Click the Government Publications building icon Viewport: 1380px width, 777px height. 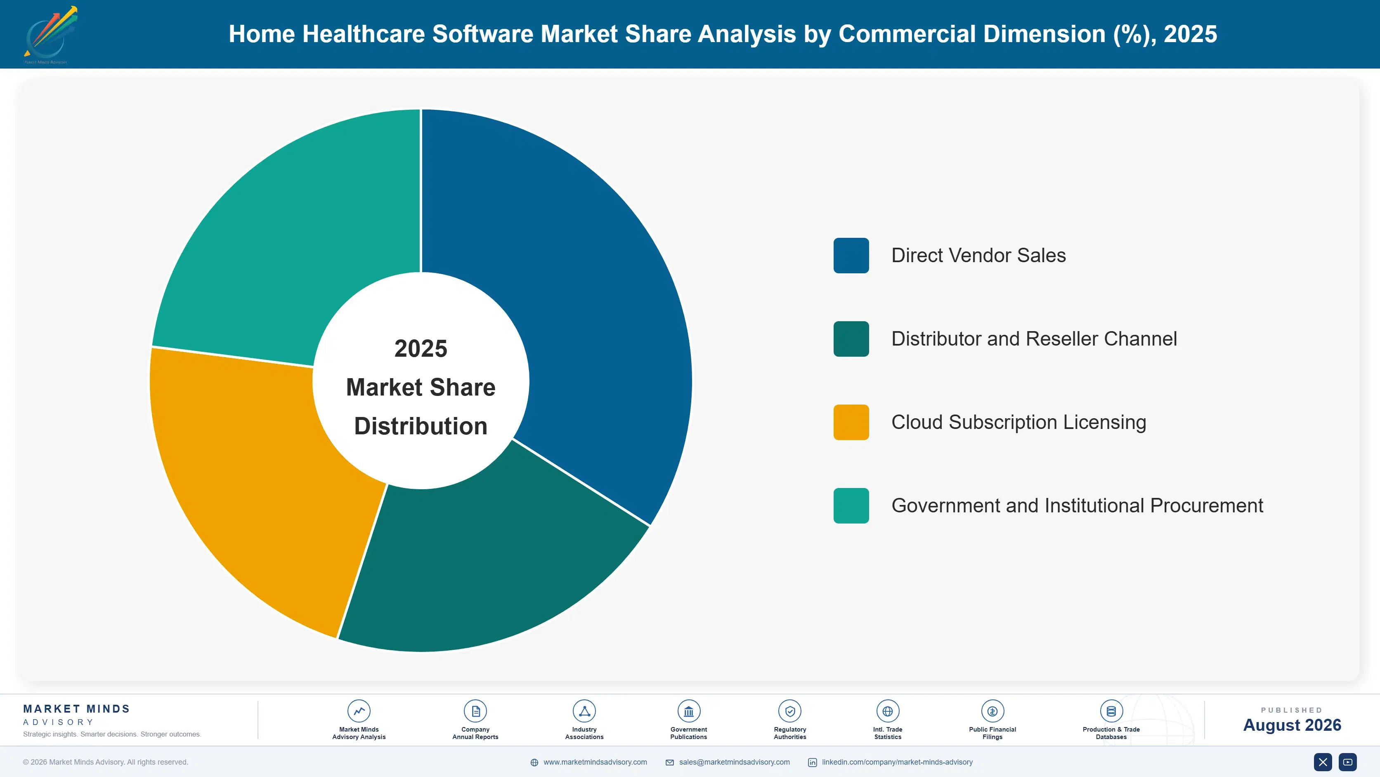click(688, 711)
